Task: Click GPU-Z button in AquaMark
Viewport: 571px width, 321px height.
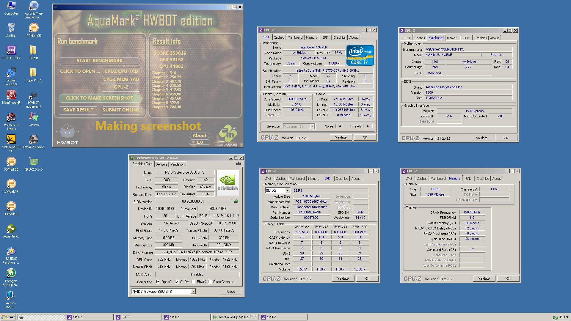Action: pyautogui.click(x=121, y=87)
